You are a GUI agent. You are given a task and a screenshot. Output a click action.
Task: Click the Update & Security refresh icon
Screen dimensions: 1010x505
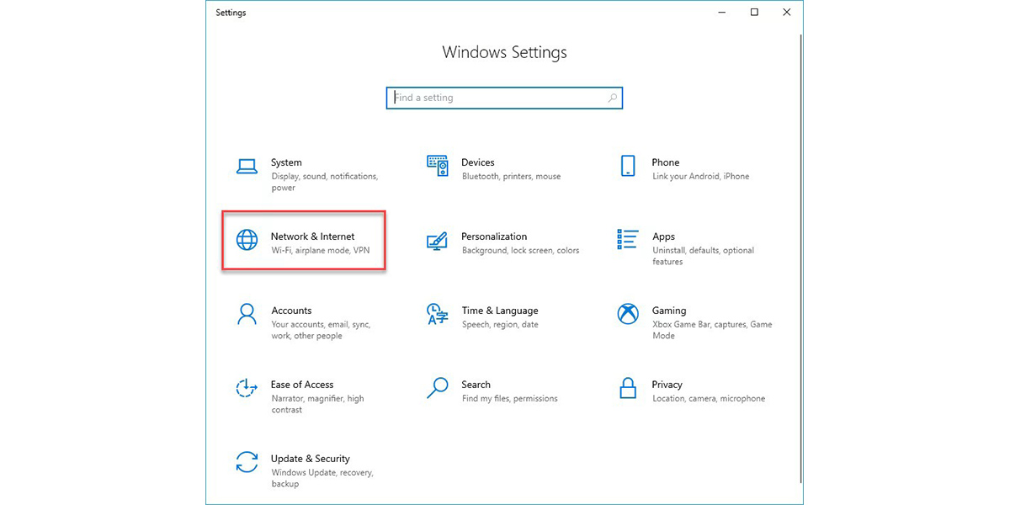point(247,462)
